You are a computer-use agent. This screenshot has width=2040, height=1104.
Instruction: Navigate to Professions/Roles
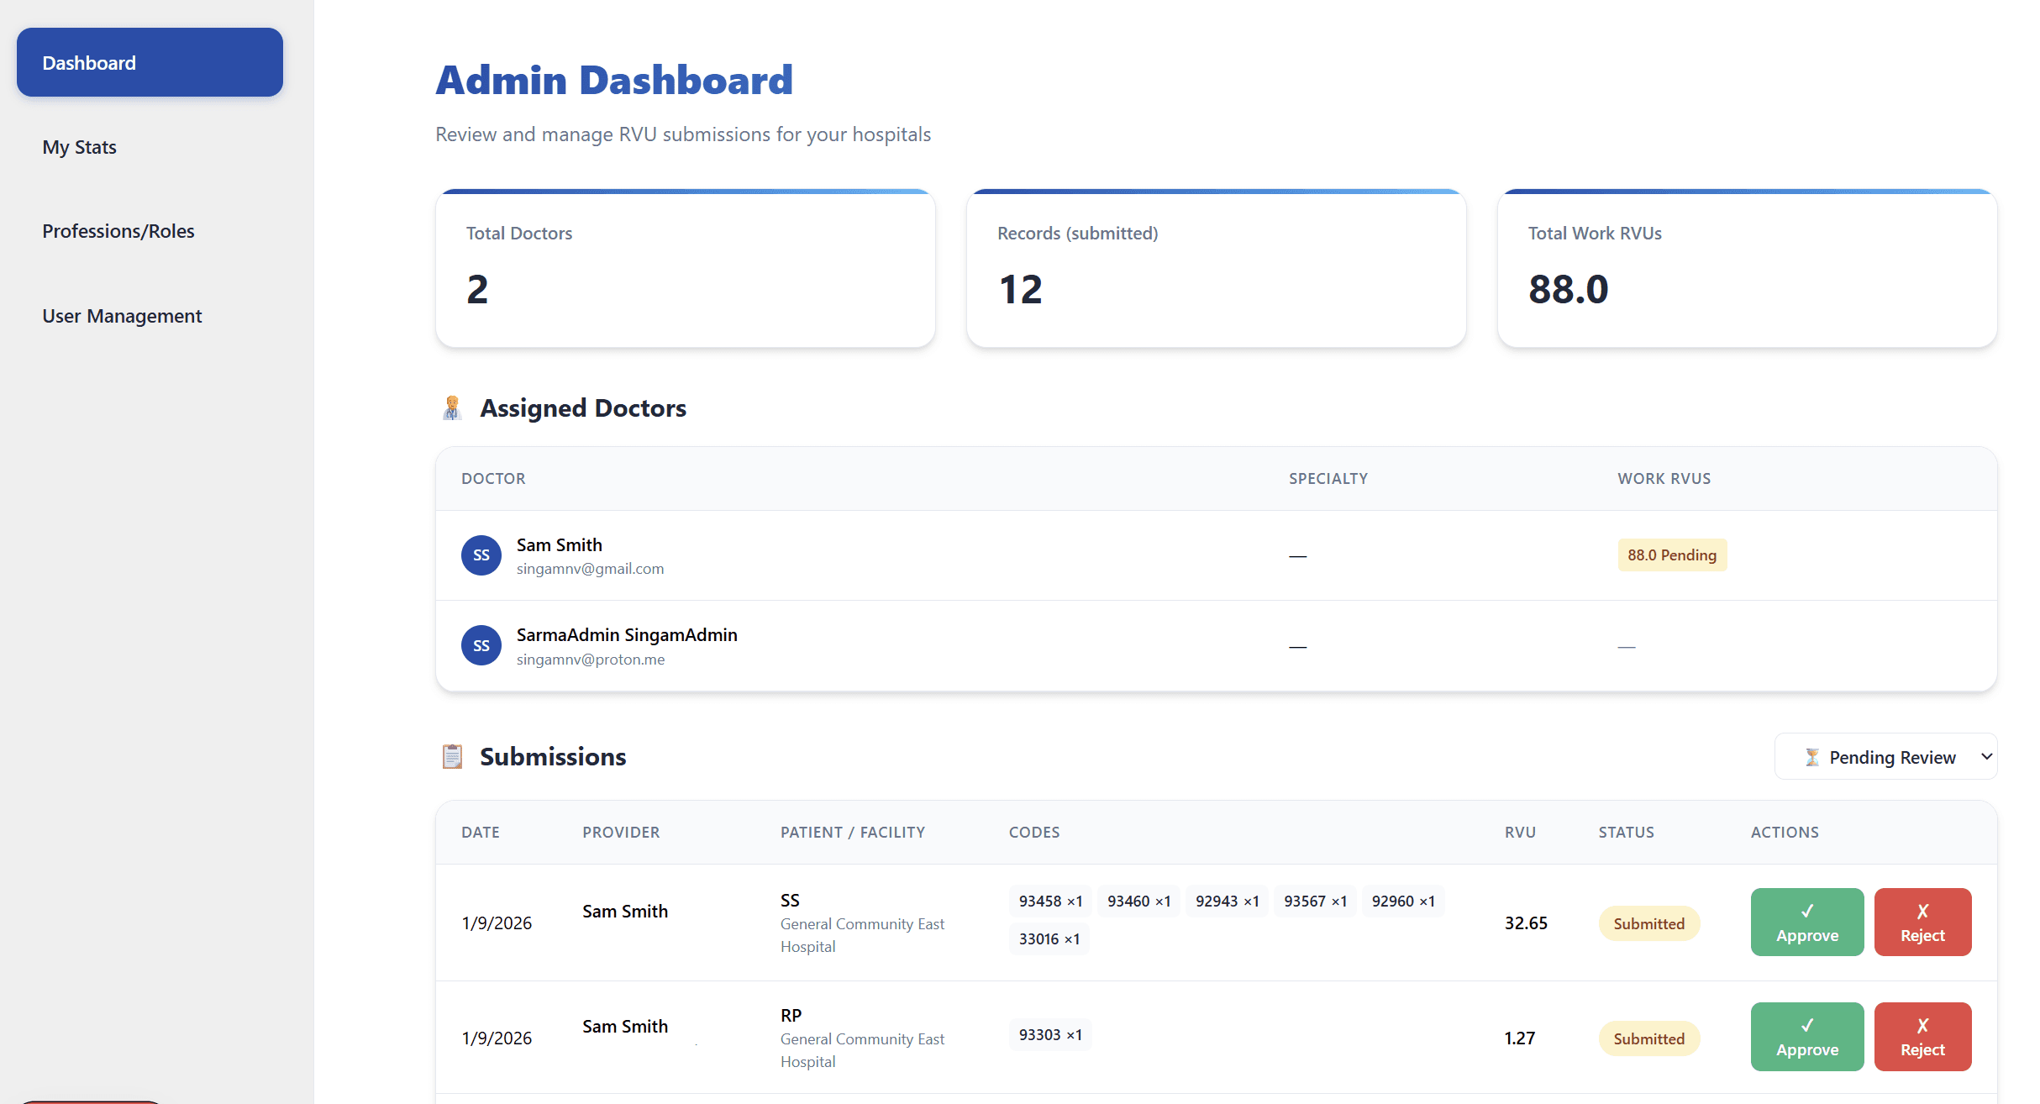click(x=118, y=230)
